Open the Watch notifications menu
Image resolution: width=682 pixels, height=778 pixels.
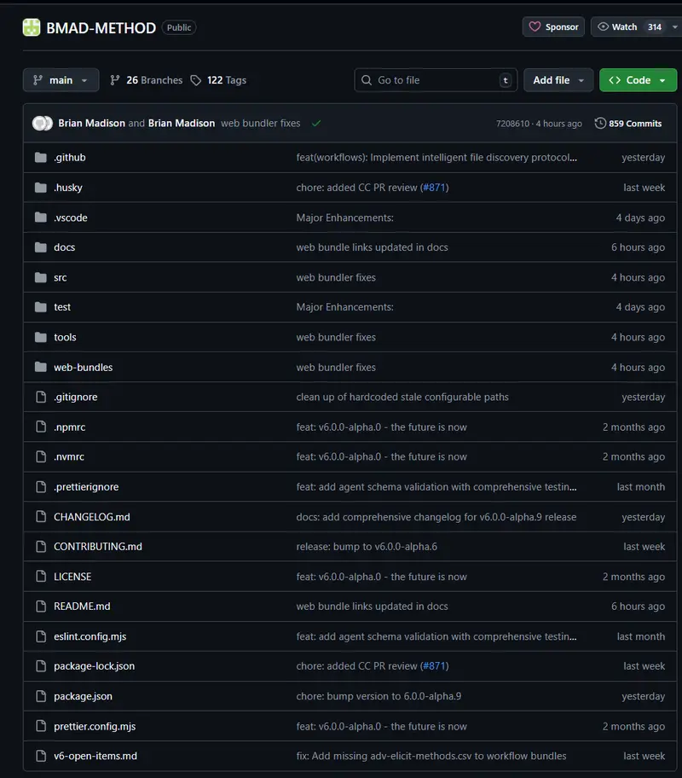click(630, 27)
